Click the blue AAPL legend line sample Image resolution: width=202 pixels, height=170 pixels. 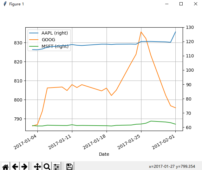point(34,33)
